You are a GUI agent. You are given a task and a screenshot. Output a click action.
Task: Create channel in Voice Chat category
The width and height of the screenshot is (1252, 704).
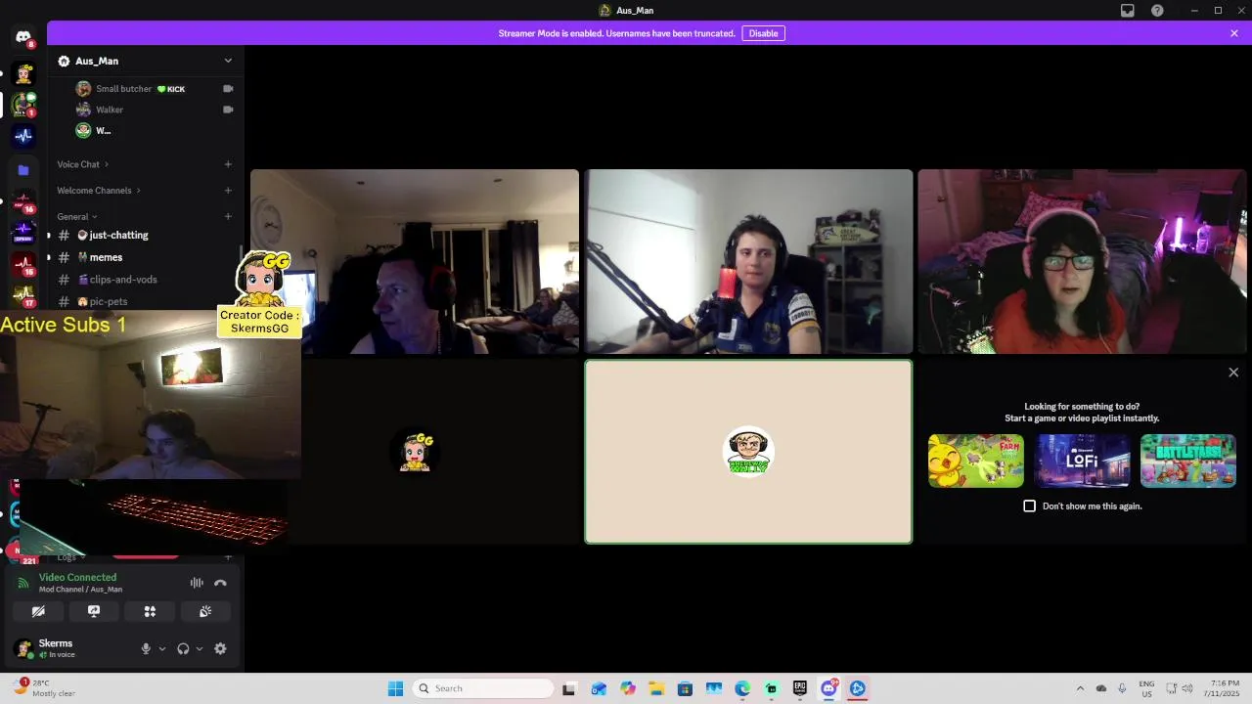tap(228, 164)
